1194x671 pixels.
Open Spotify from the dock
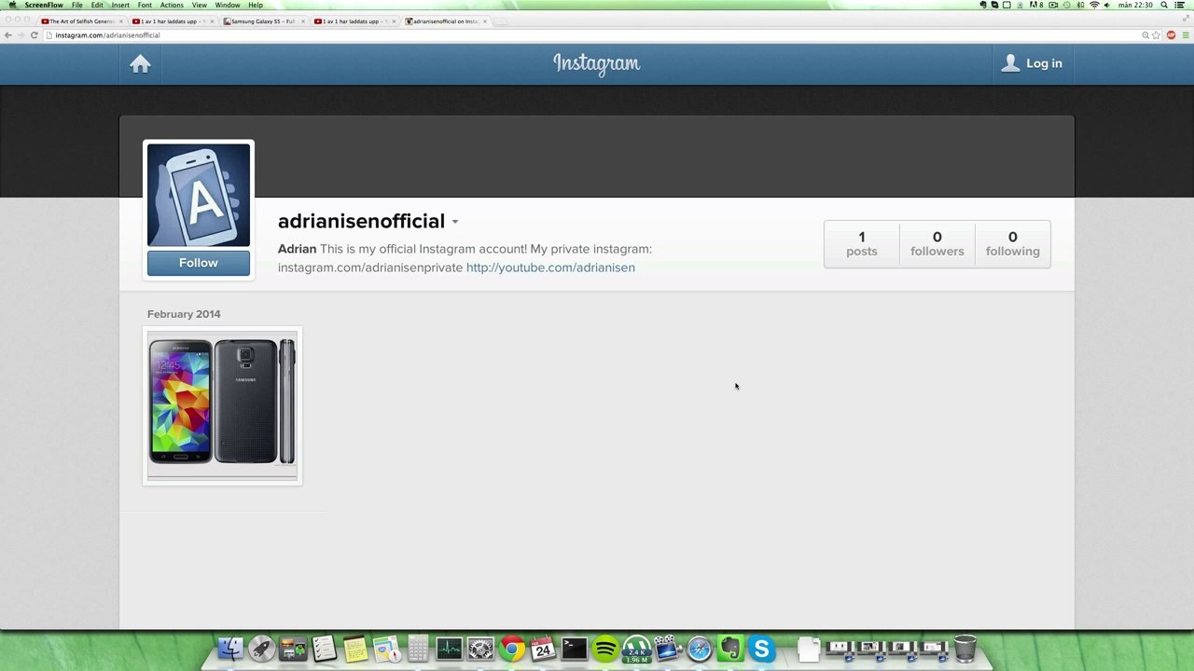(x=605, y=649)
